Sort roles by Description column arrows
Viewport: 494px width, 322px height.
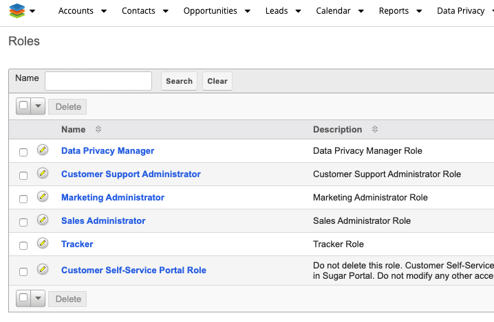(374, 130)
